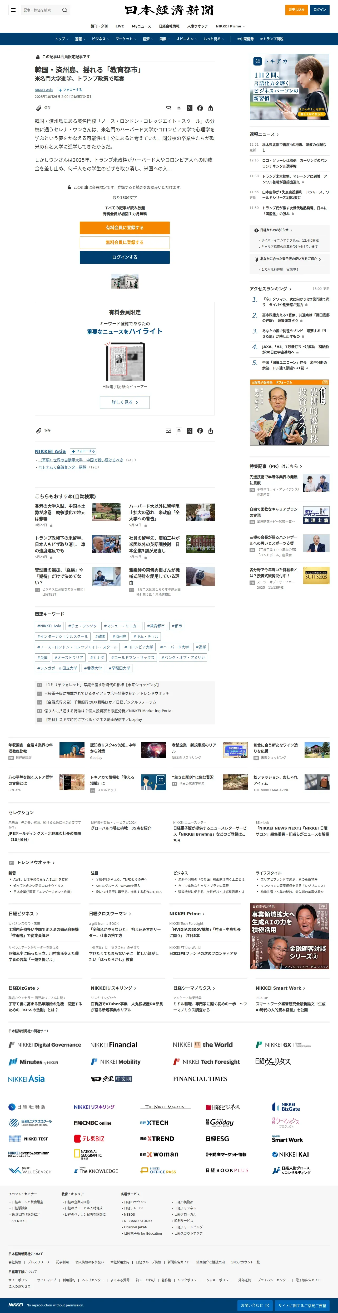Open NIKKEI Digital Governance logo link
The width and height of the screenshot is (338, 1313).
click(x=45, y=1045)
